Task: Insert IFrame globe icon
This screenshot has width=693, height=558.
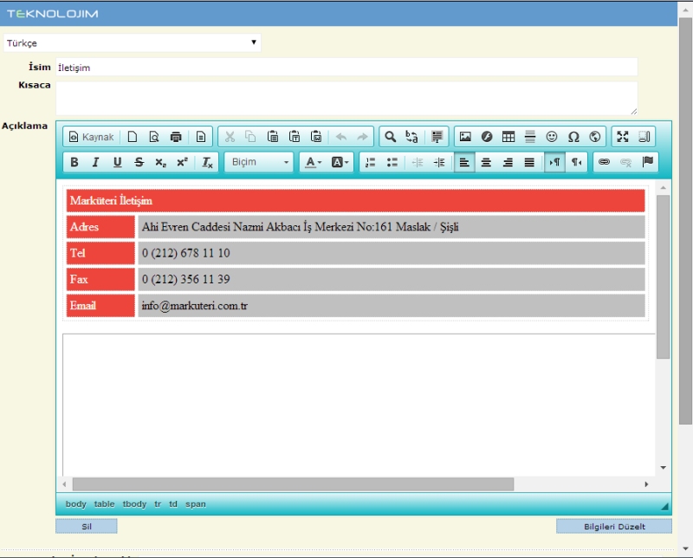Action: [595, 137]
